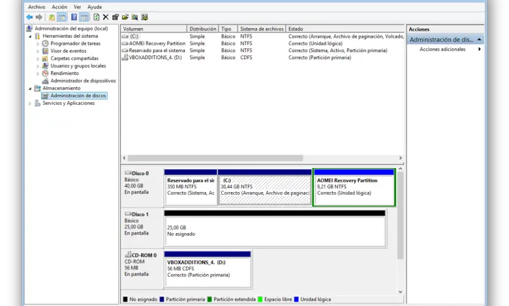Select the 25,00 GB No asignado space
The width and height of the screenshot is (509, 306).
(275, 229)
